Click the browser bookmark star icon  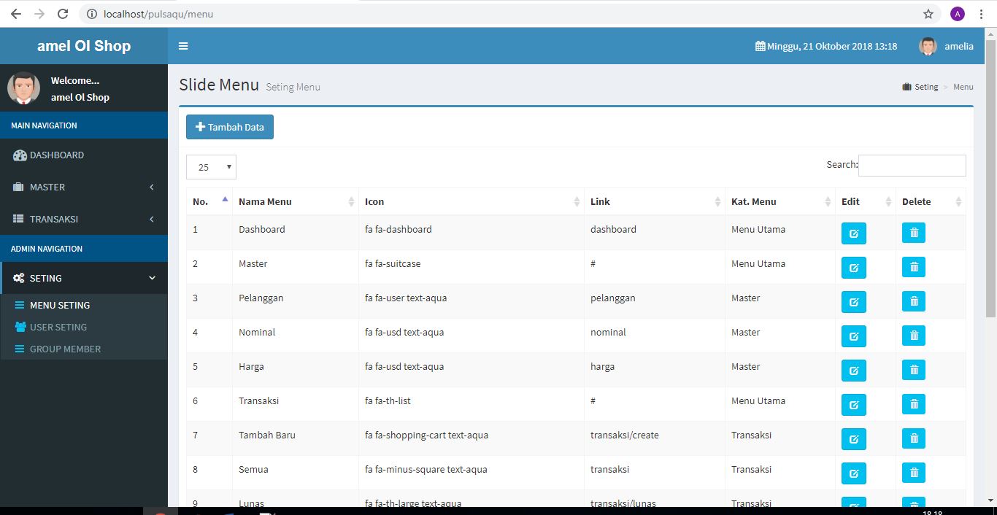[928, 14]
